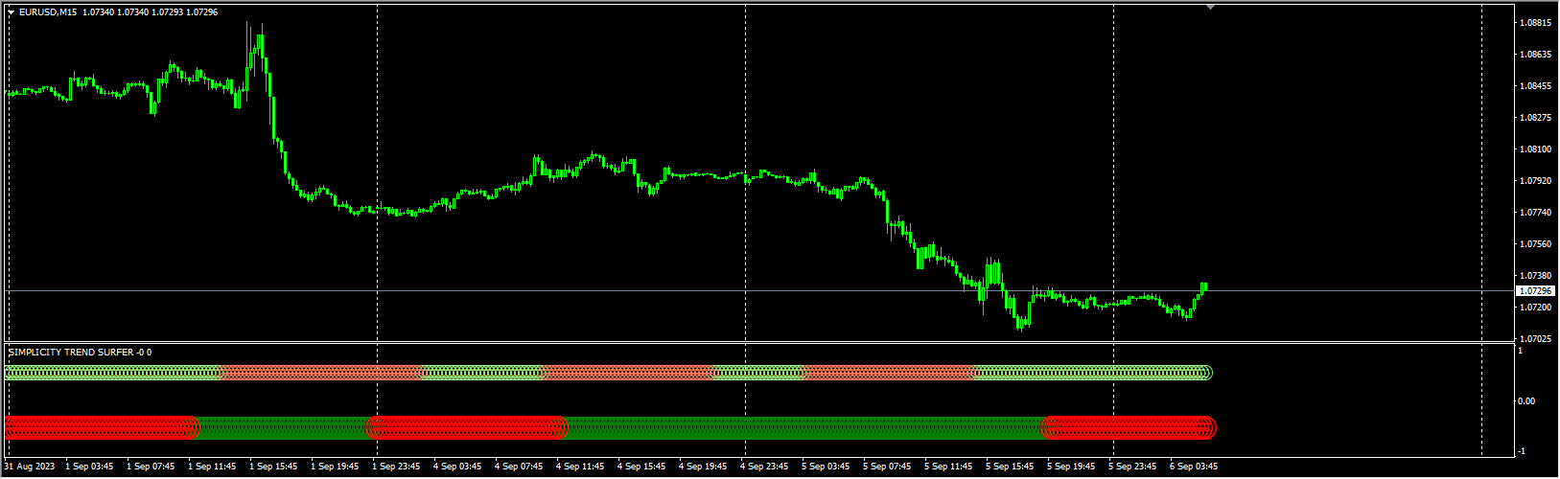Click the 4 Sep 03:45 time label

pyautogui.click(x=457, y=467)
